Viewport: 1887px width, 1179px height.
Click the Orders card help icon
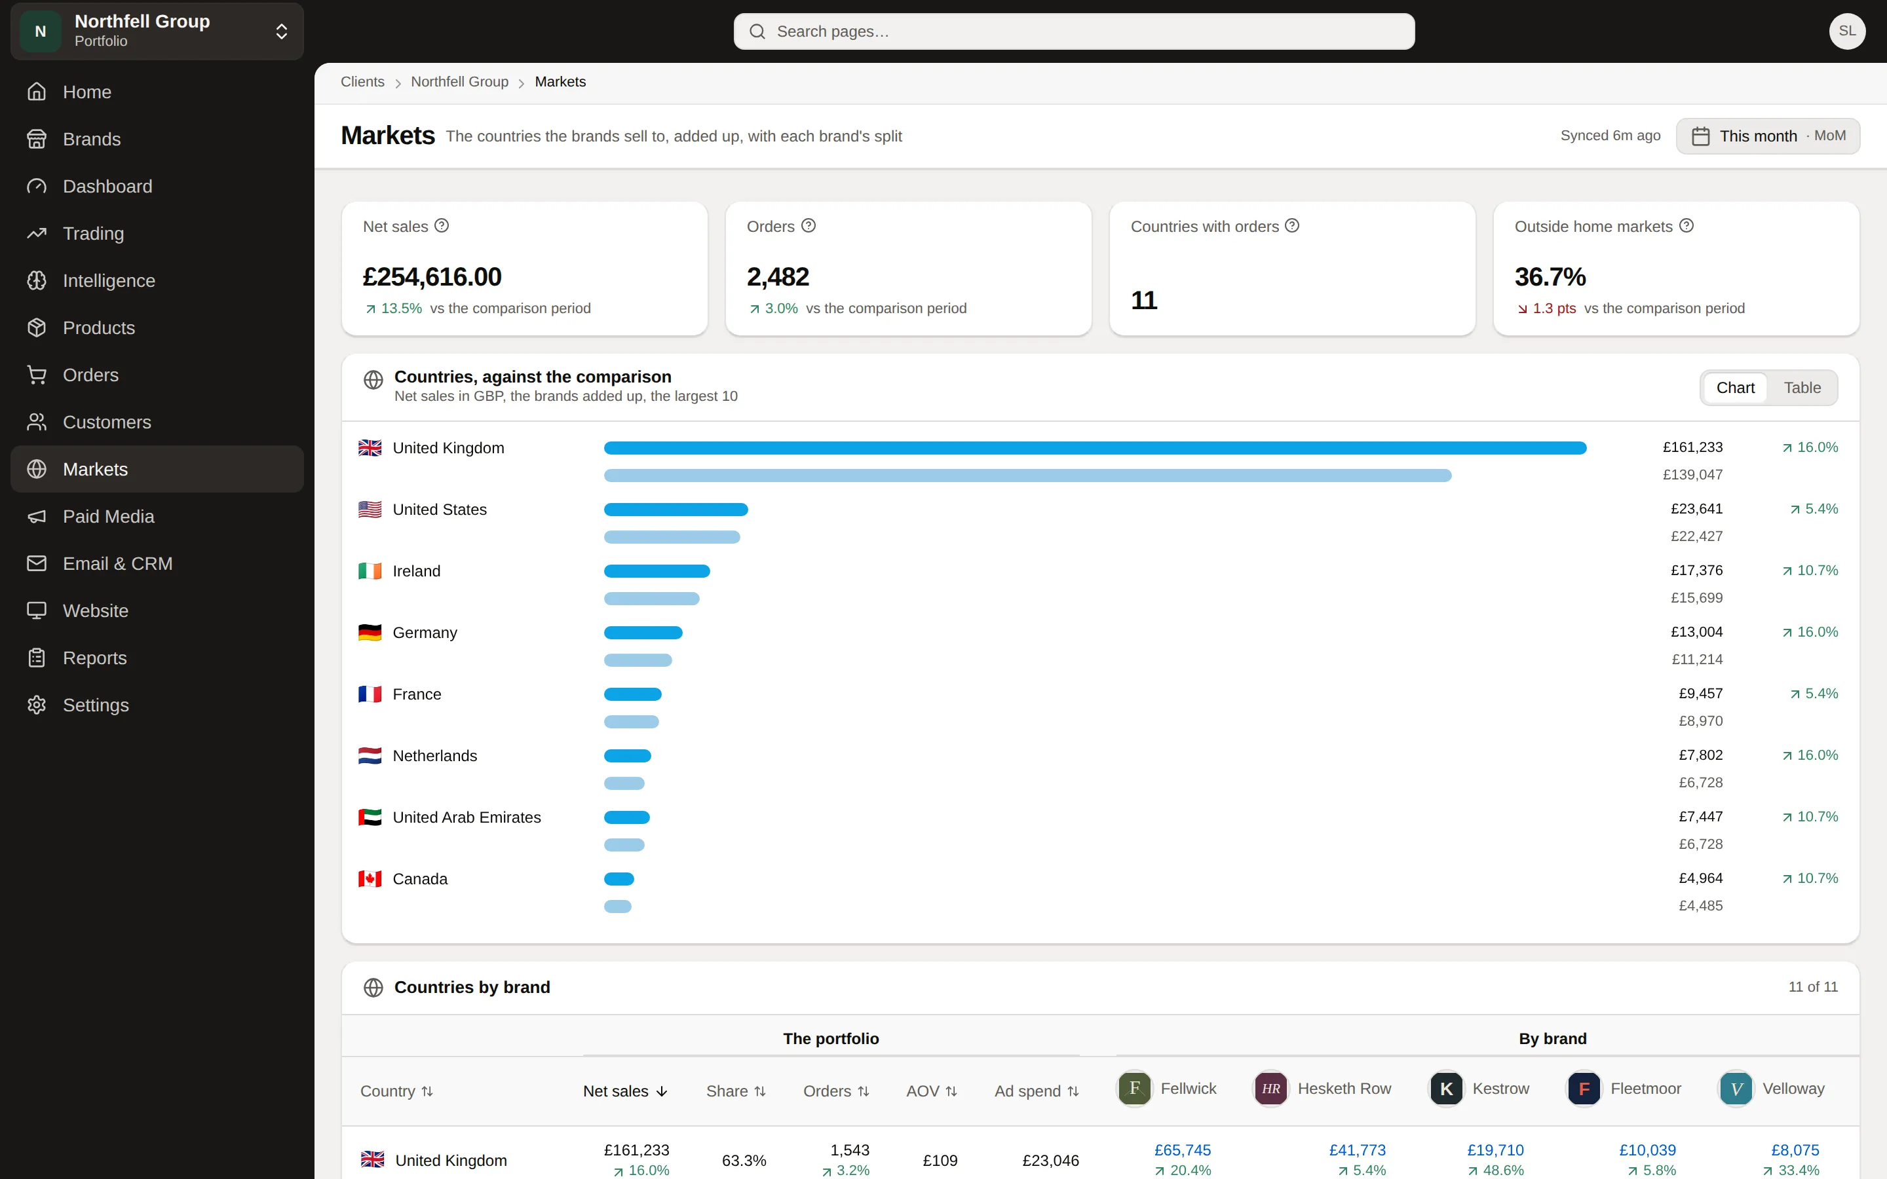(x=809, y=225)
